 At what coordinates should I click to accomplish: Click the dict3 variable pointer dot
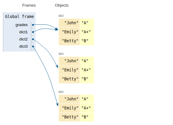33,46
